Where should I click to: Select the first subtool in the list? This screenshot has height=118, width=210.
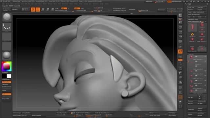coord(197,57)
